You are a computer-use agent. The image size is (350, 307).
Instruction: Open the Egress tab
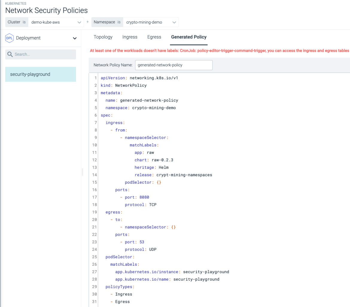click(x=154, y=37)
